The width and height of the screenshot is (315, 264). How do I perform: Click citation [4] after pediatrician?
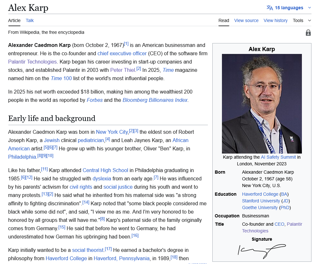tap(108, 139)
